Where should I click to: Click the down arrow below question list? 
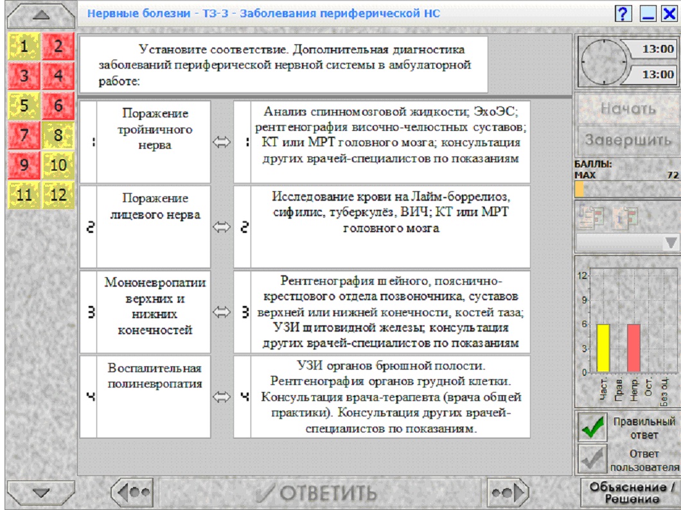pos(41,493)
